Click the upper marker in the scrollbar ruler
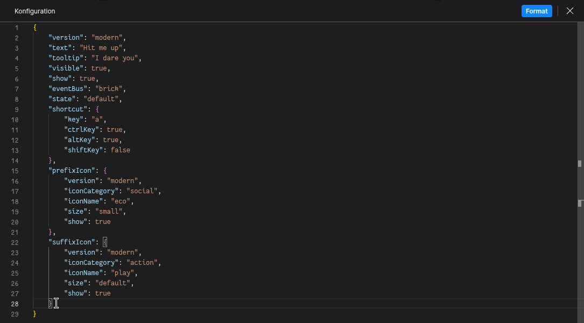This screenshot has width=584, height=323. coord(580,163)
